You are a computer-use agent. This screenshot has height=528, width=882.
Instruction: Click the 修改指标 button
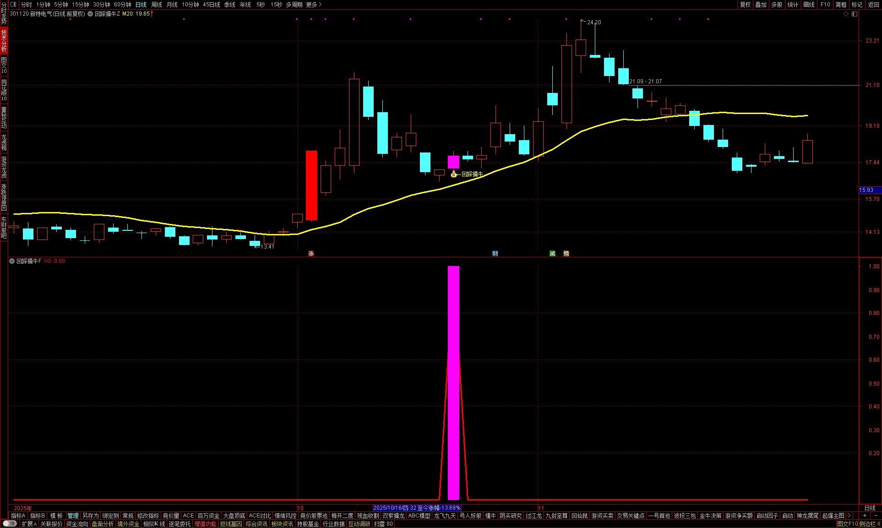click(x=148, y=516)
